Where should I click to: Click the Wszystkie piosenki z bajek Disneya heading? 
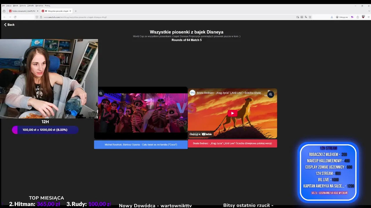[x=186, y=32]
